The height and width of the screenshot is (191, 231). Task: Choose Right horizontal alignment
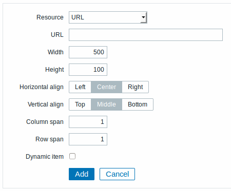pos(135,87)
